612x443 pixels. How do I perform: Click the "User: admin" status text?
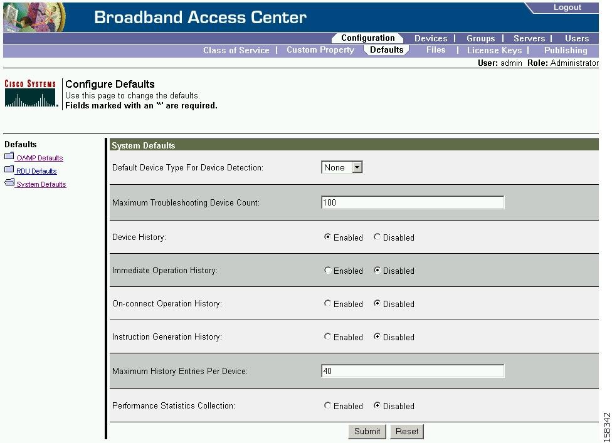pyautogui.click(x=500, y=63)
